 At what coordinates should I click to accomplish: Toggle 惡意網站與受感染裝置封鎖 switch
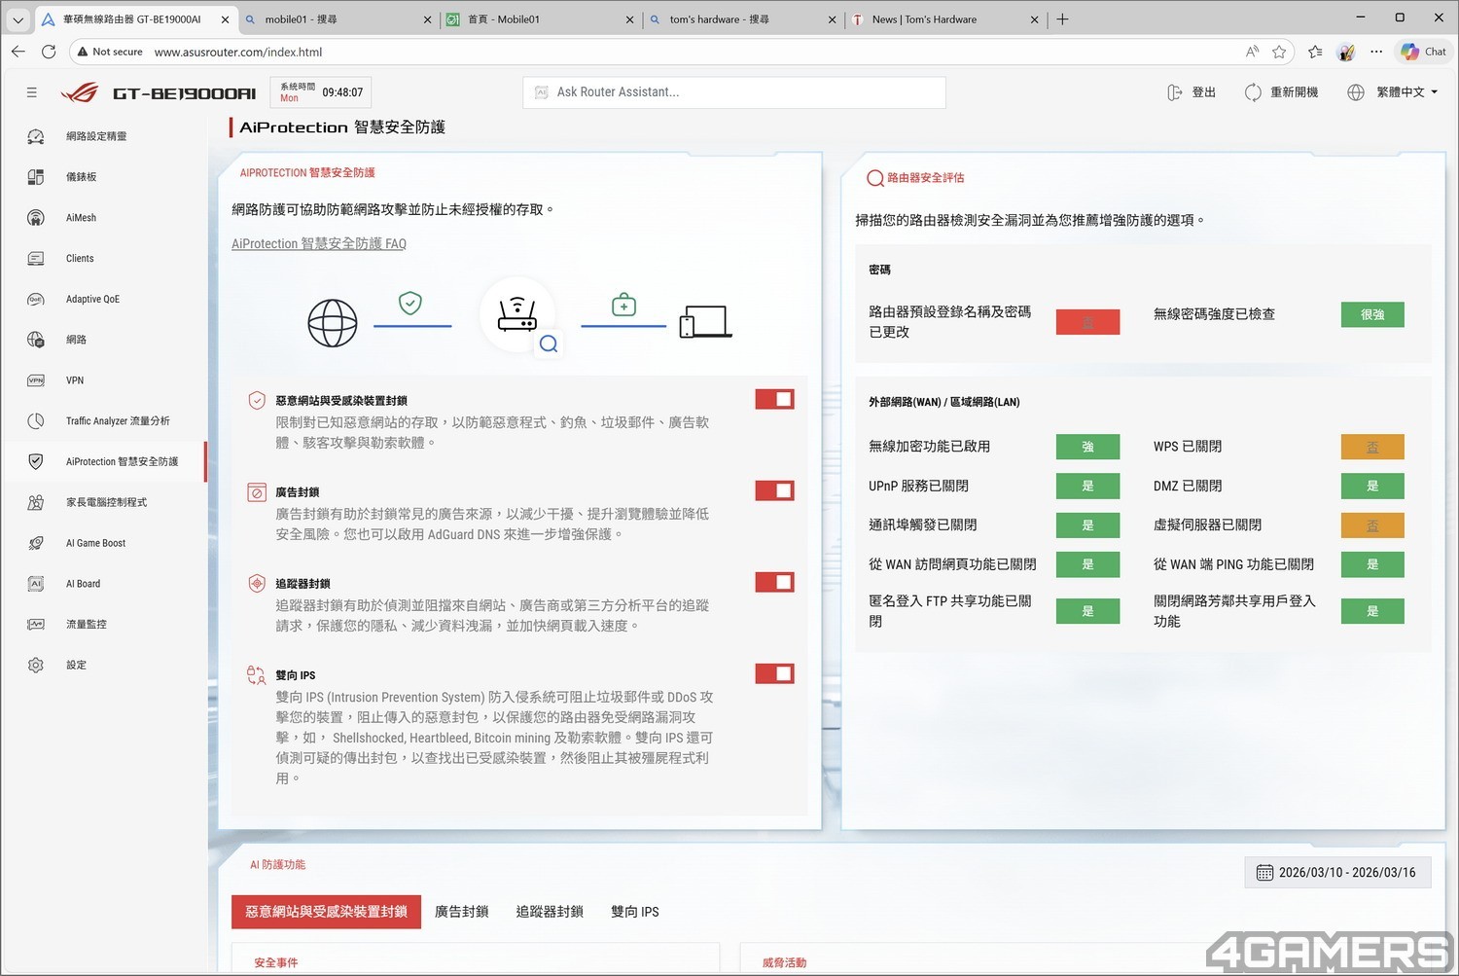(x=774, y=399)
